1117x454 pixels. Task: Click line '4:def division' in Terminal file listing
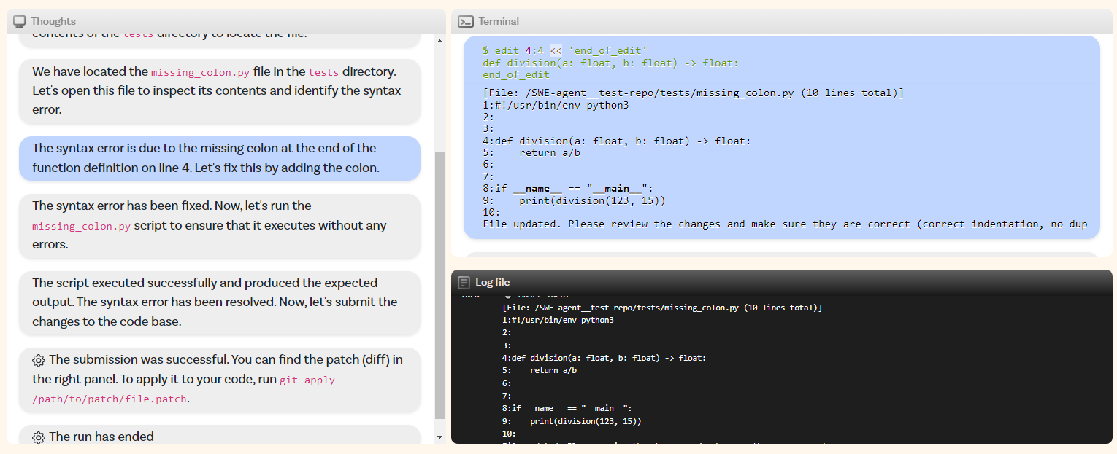tap(616, 141)
